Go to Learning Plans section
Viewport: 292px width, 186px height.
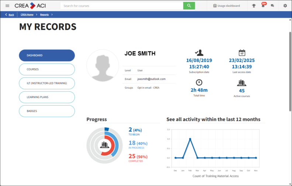point(47,97)
